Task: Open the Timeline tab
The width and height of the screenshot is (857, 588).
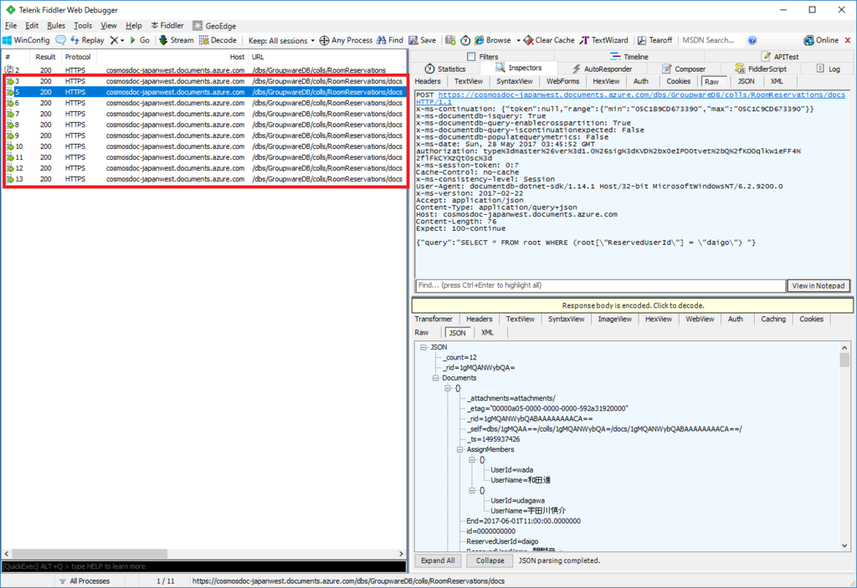Action: click(629, 56)
